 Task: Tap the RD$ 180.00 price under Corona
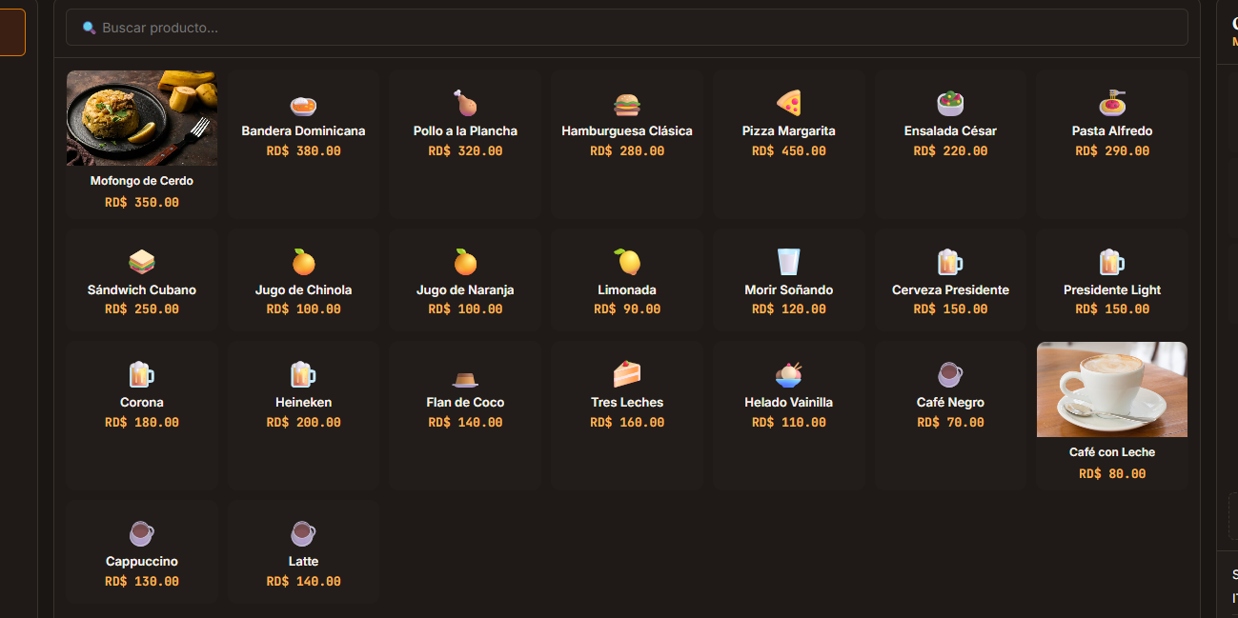click(x=142, y=422)
